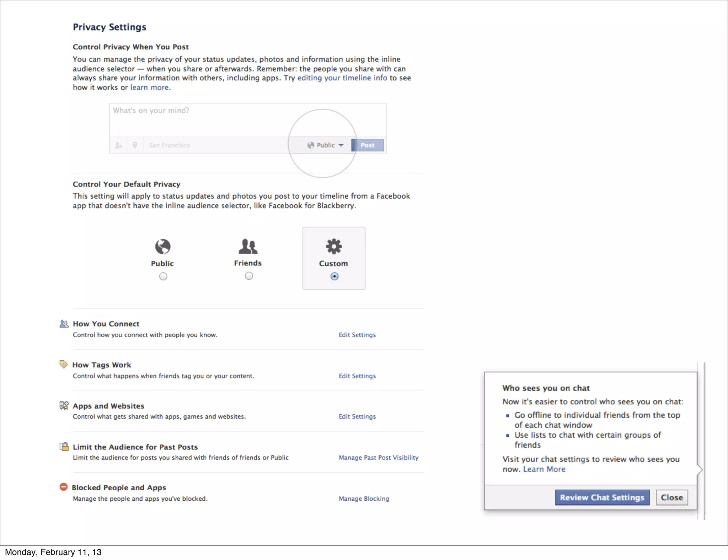The height and width of the screenshot is (560, 728).
Task: Open Edit Settings for How Tags Work
Action: pyautogui.click(x=357, y=376)
